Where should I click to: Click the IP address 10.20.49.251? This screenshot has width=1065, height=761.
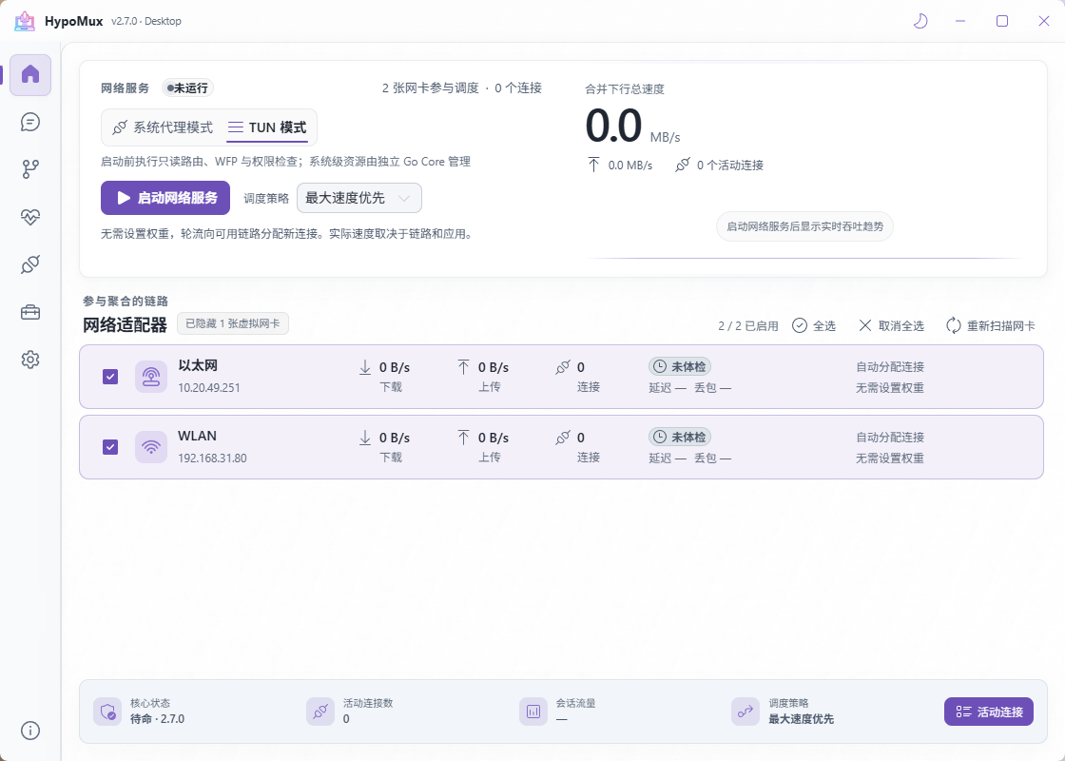coord(209,388)
